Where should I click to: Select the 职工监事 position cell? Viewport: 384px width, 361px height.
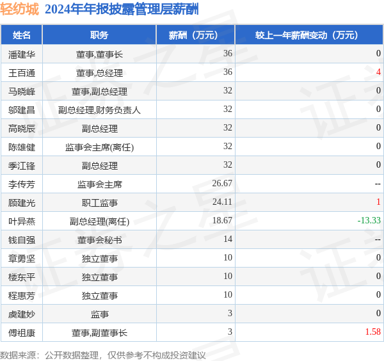tap(99, 203)
